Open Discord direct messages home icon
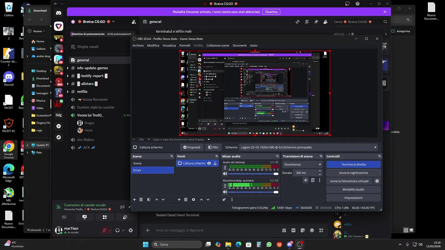This screenshot has width=445, height=250. [x=58, y=13]
